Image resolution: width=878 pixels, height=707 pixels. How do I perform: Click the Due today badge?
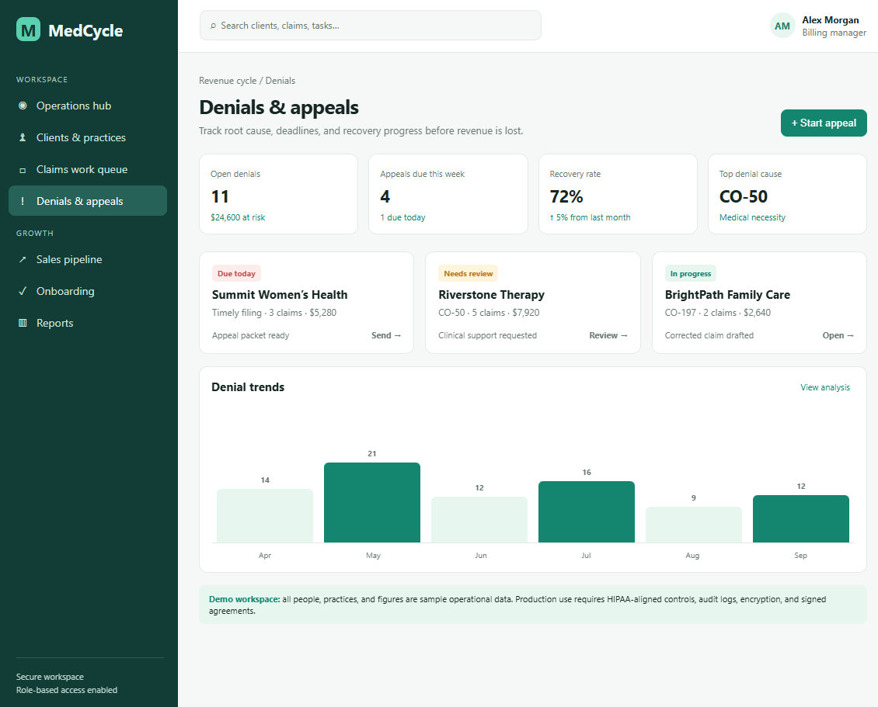[x=236, y=273]
